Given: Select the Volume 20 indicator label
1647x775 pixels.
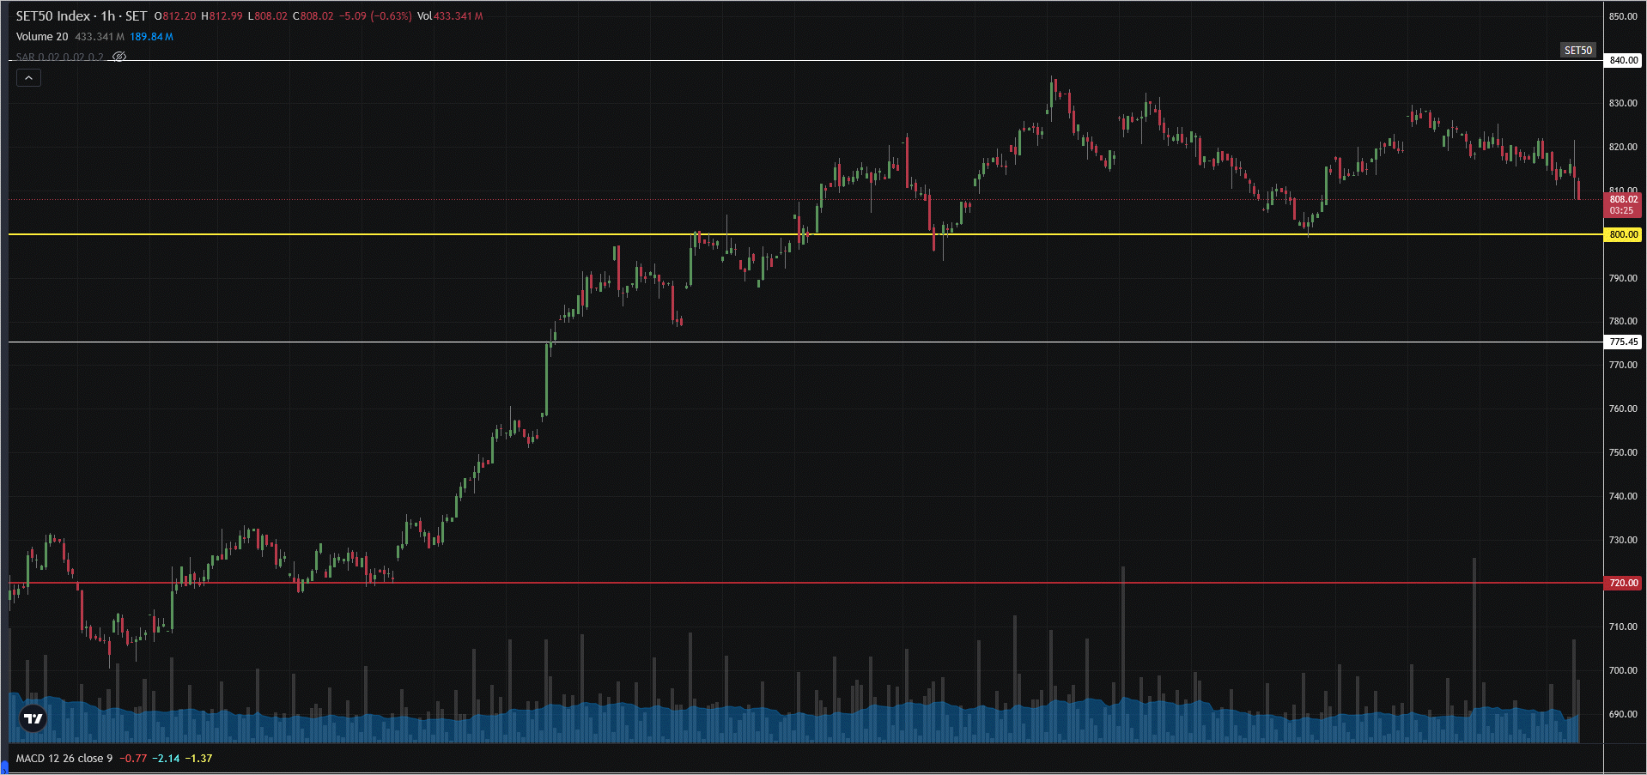Looking at the screenshot, I should [42, 37].
